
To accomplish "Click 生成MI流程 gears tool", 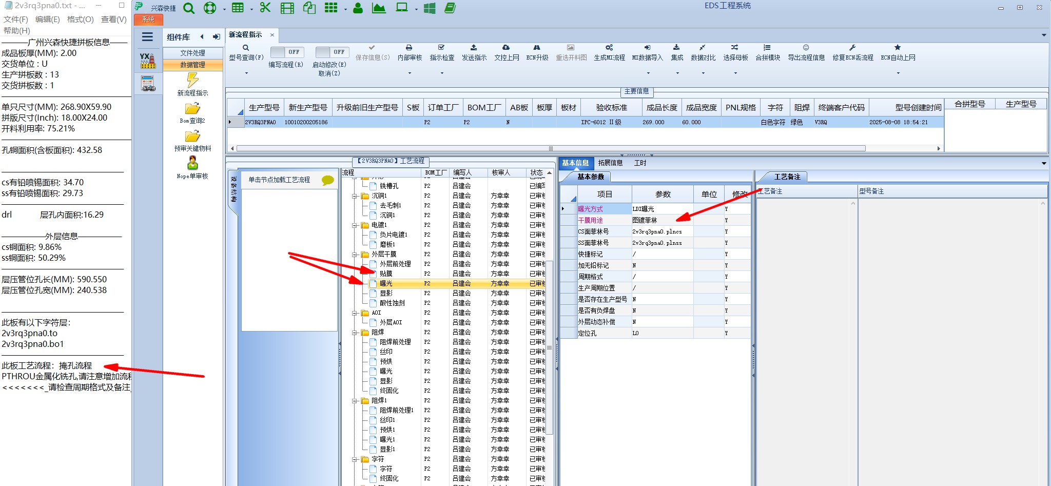I will [609, 53].
